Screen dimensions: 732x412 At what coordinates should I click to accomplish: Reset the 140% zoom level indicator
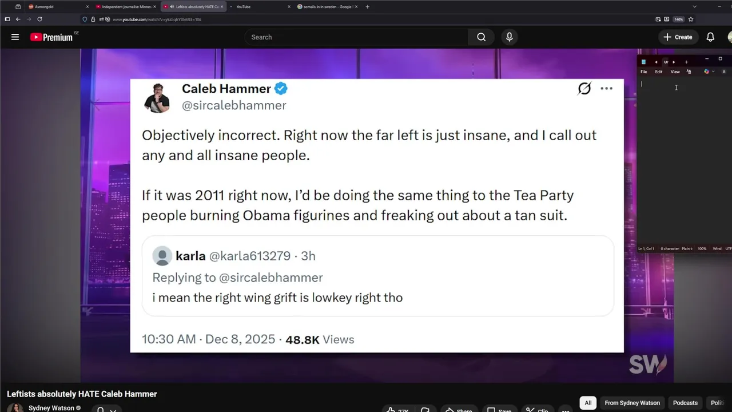[679, 19]
